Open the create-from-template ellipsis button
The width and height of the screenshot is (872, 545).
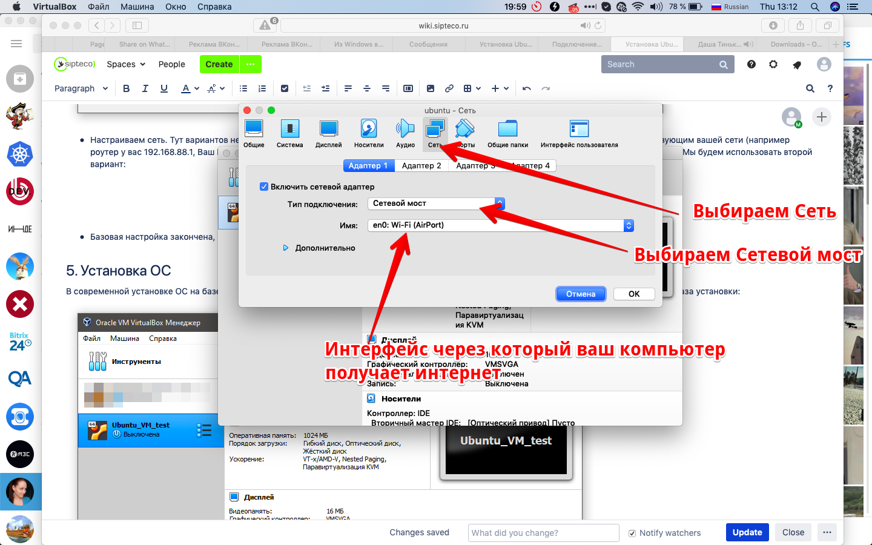251,64
